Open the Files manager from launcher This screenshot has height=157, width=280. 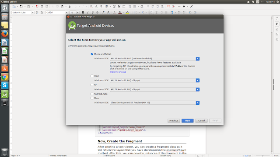[x=5, y=17]
